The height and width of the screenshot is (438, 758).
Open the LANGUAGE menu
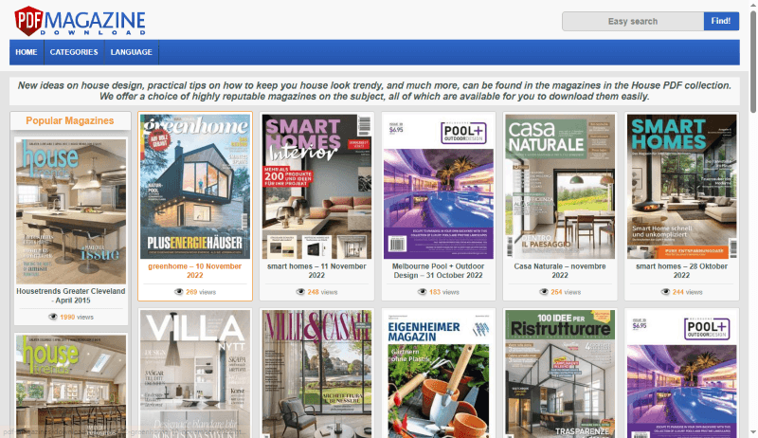pyautogui.click(x=131, y=52)
